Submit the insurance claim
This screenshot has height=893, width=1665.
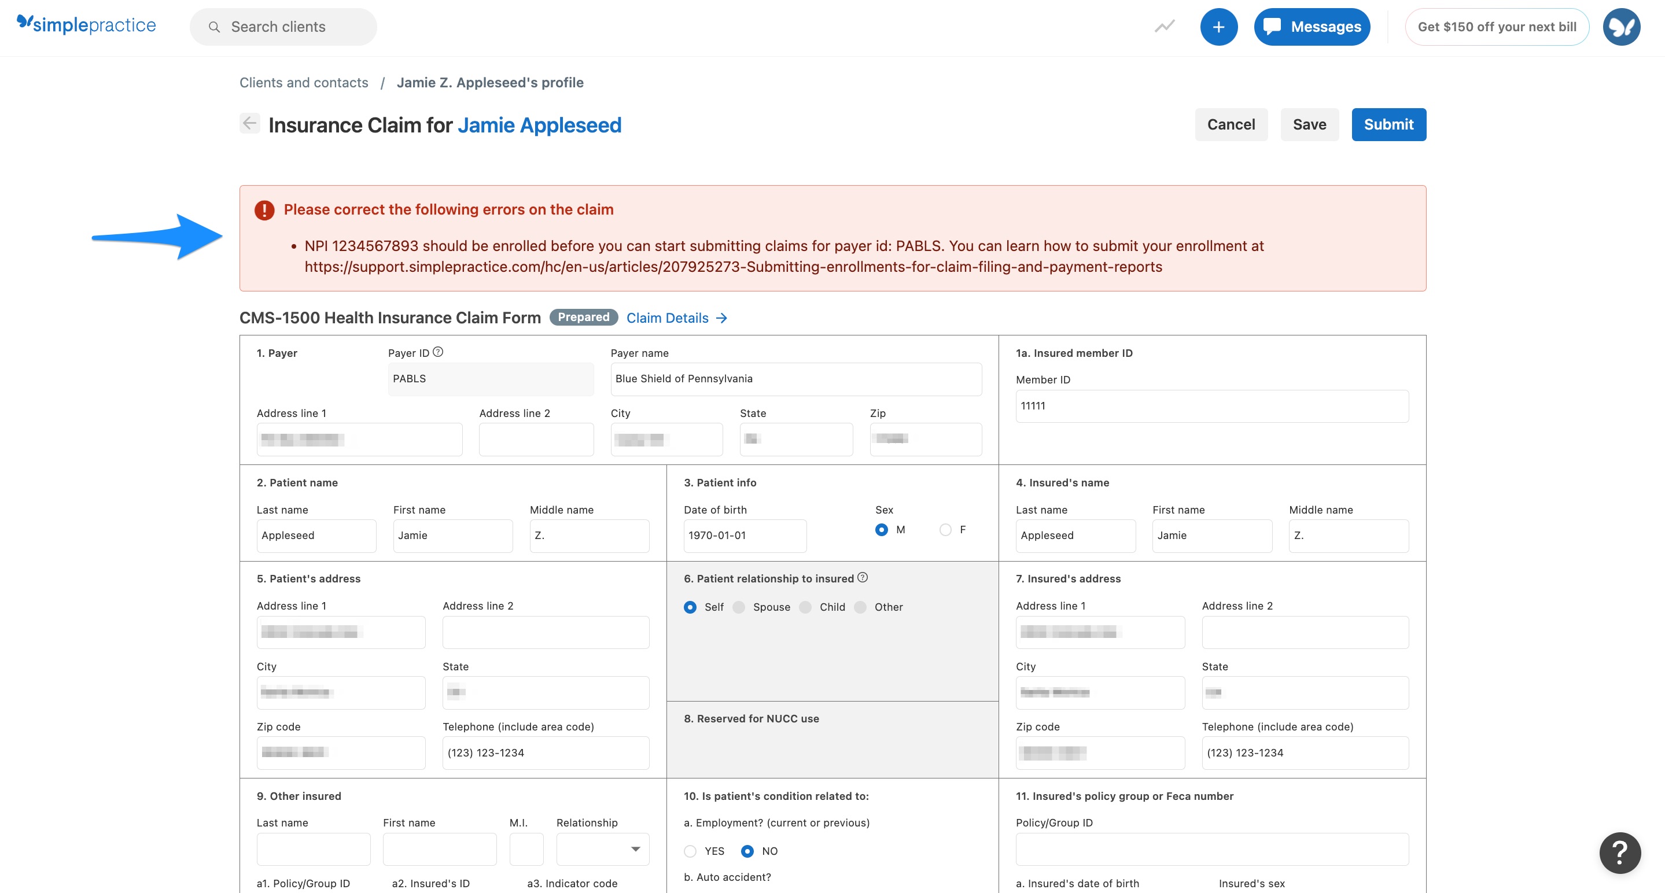tap(1388, 124)
